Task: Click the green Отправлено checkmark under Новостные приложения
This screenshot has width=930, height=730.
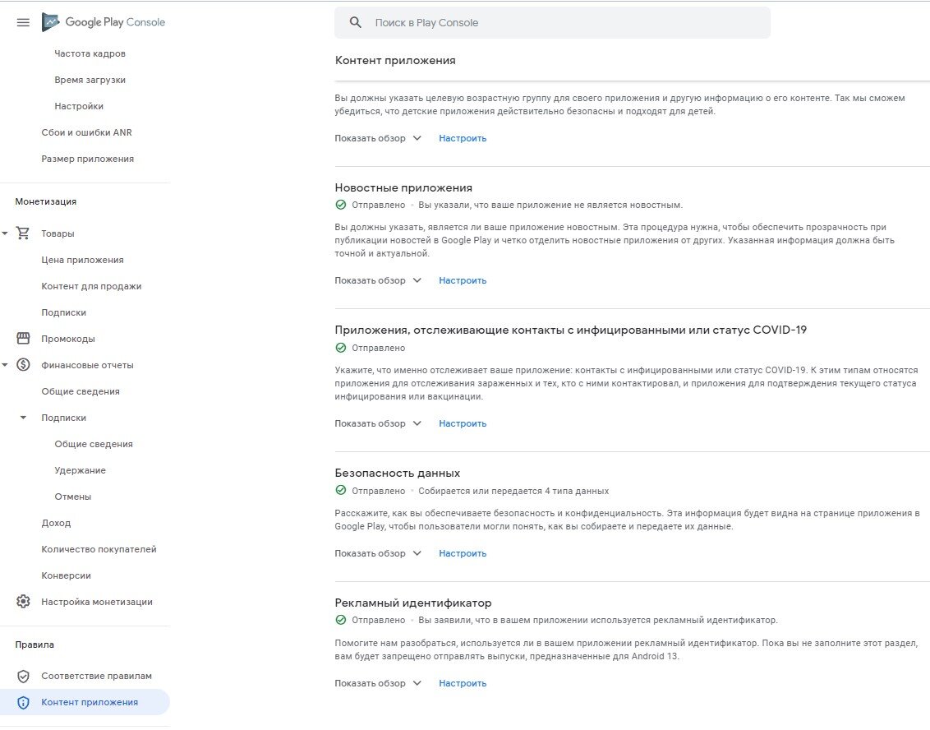Action: [x=339, y=204]
